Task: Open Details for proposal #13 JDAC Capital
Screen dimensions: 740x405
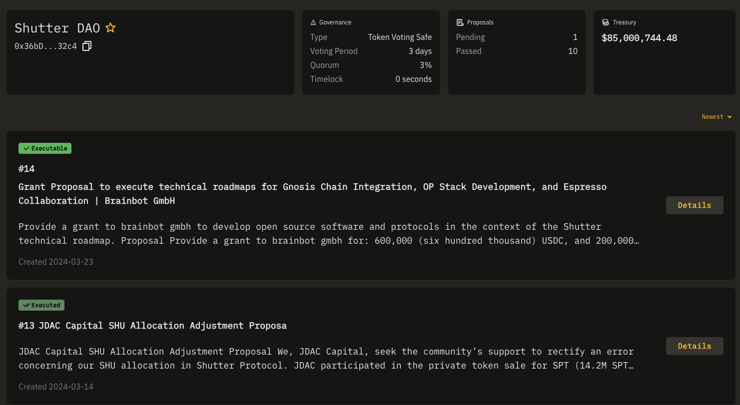Action: tap(695, 346)
